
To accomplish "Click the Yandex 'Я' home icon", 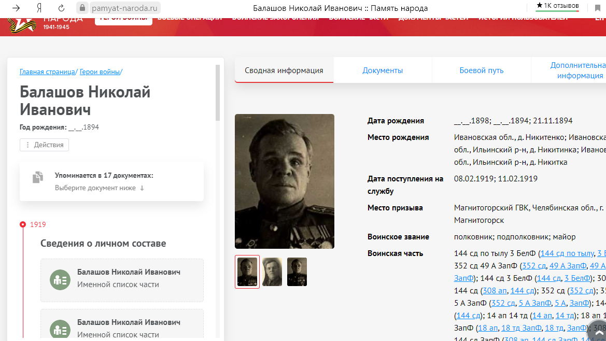I will [x=39, y=8].
